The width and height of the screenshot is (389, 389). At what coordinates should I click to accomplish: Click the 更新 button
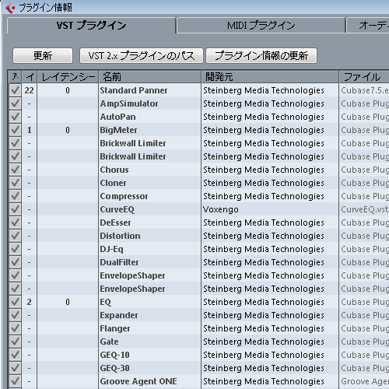43,55
